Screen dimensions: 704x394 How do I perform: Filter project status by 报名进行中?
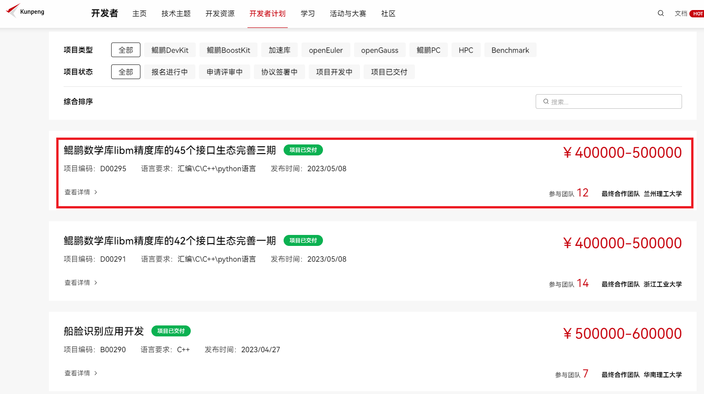coord(169,72)
